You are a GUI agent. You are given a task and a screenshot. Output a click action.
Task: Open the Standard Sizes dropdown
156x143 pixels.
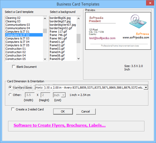point(146,88)
